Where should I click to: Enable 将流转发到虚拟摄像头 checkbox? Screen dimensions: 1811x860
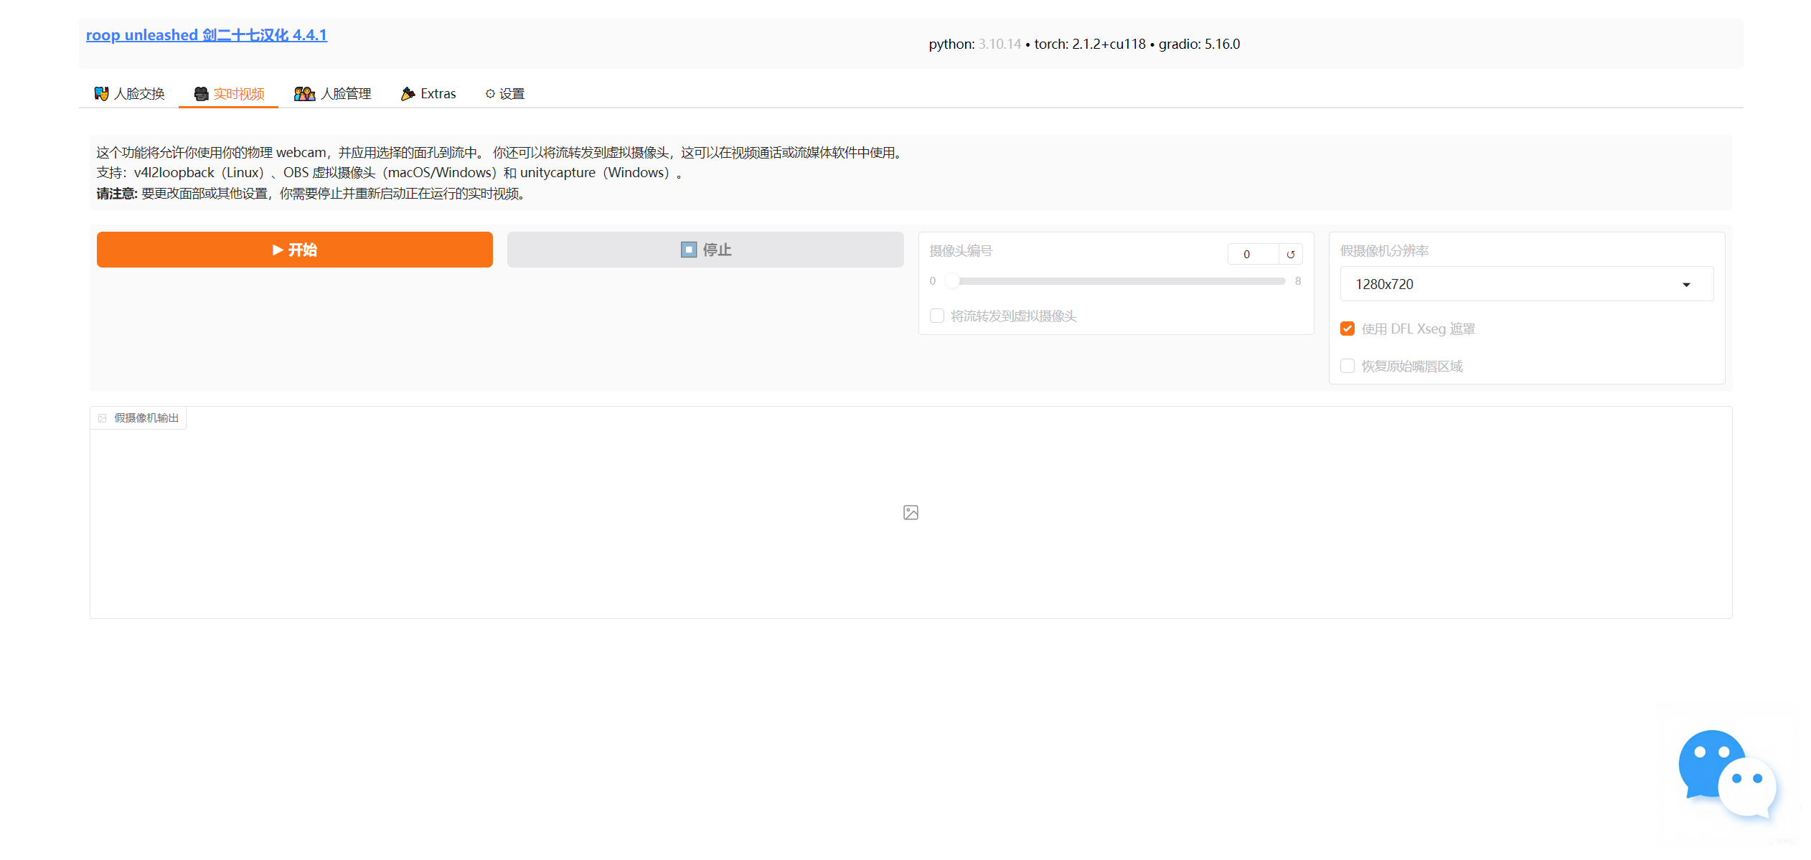click(x=937, y=316)
